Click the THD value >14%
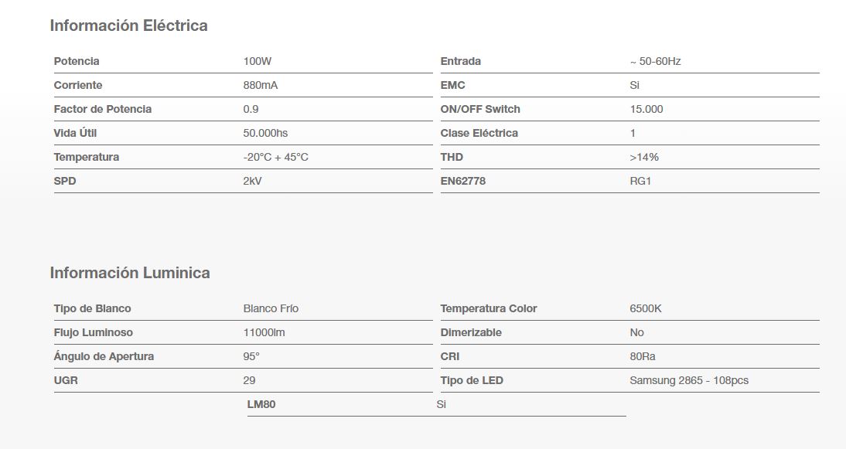Viewport: 846px width, 449px height. tap(644, 157)
